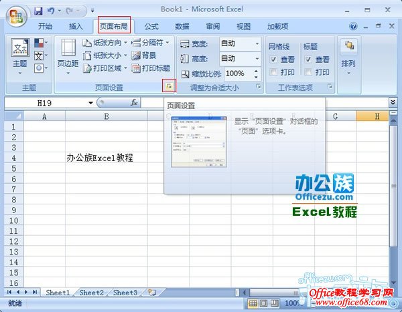Click the Theme (主题) group dropdown arrow
Image resolution: width=402 pixels, height=312 pixels.
click(19, 73)
